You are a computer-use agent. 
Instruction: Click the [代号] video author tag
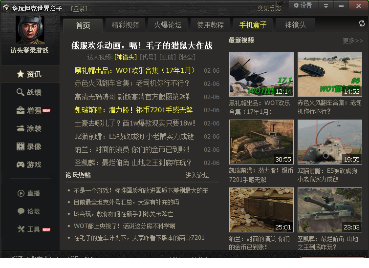tap(148, 57)
